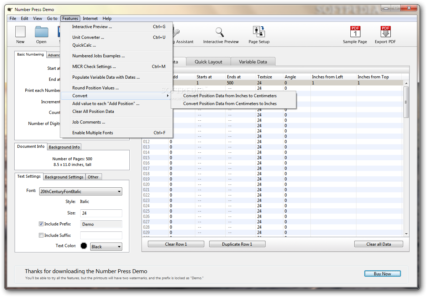Click the Buy Now button
Viewport: 427px width, 297px height.
382,273
